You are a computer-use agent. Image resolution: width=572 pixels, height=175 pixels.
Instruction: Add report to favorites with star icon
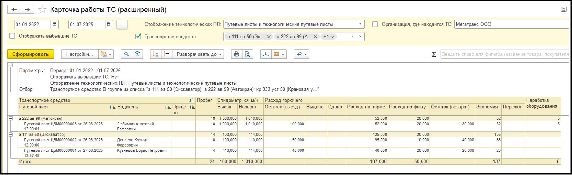pos(42,10)
